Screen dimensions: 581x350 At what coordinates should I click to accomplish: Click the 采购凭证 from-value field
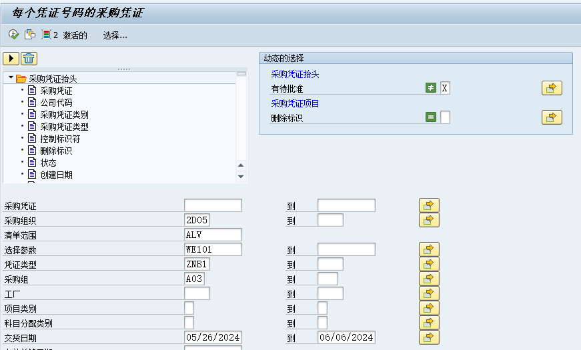[213, 205]
